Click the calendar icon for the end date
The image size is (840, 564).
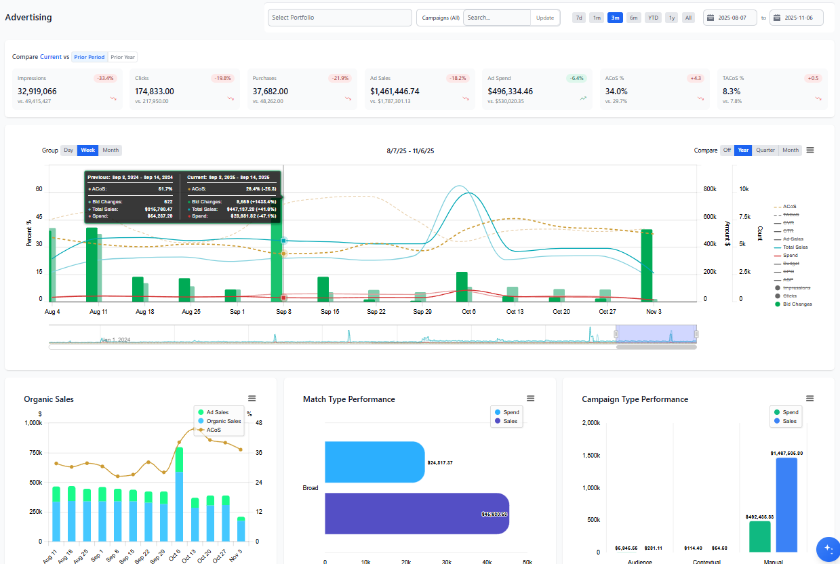point(778,17)
